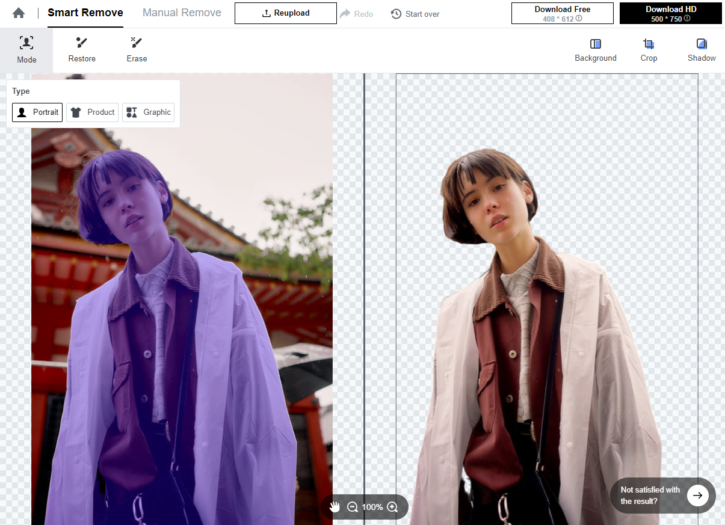Click the Home icon

click(x=19, y=13)
